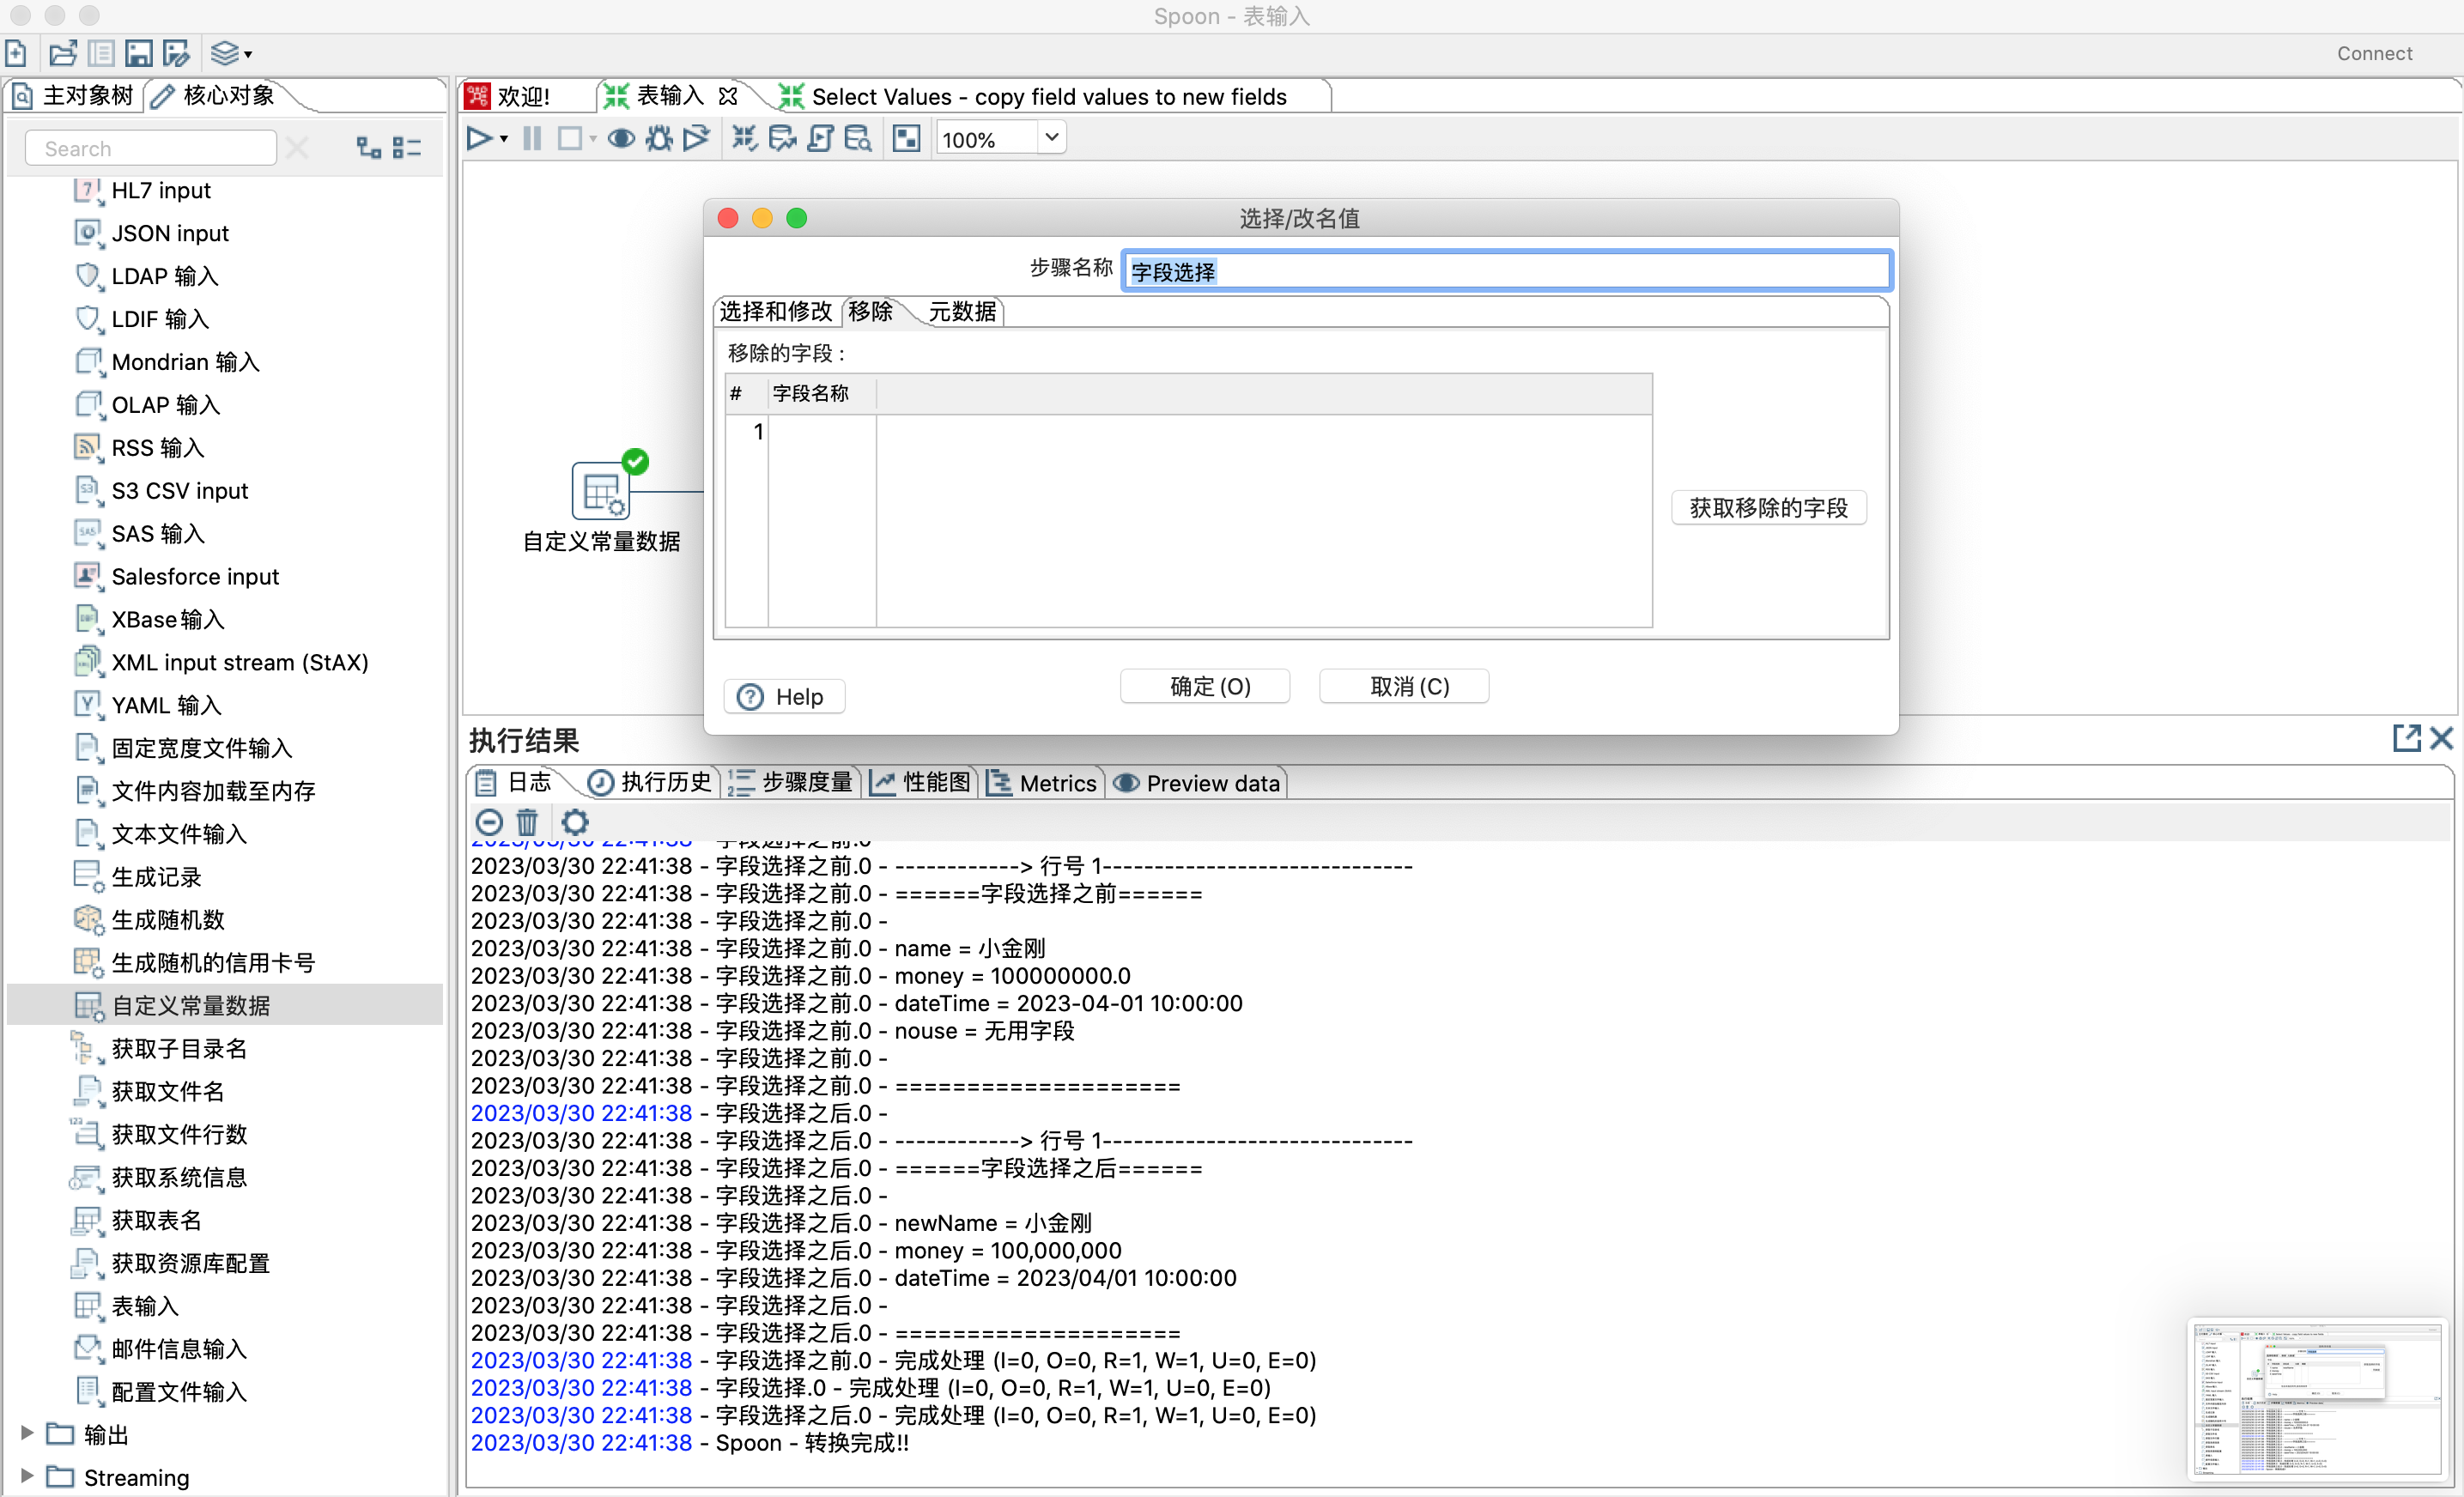The height and width of the screenshot is (1497, 2464).
Task: Click the trash icon to clear log
Action: (x=527, y=822)
